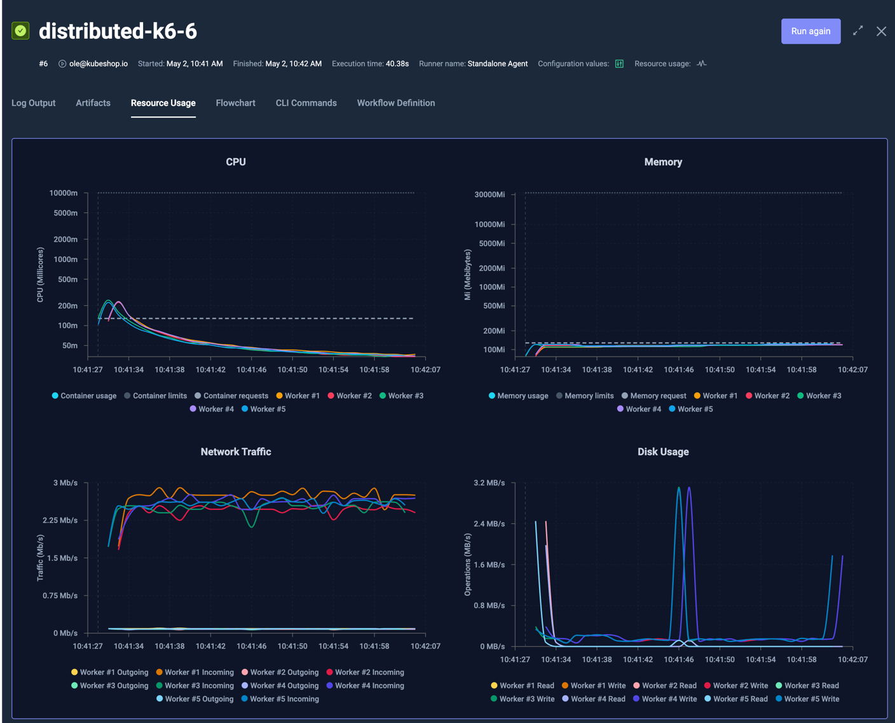Click the green success status icon
This screenshot has height=723, width=895.
[20, 30]
